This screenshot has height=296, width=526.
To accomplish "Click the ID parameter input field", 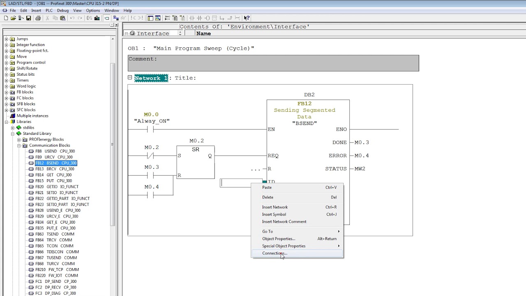I will click(241, 183).
